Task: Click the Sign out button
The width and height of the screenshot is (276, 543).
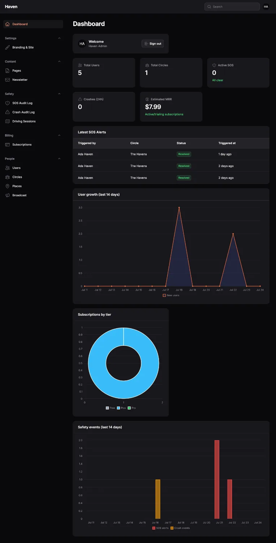Action: coord(153,43)
